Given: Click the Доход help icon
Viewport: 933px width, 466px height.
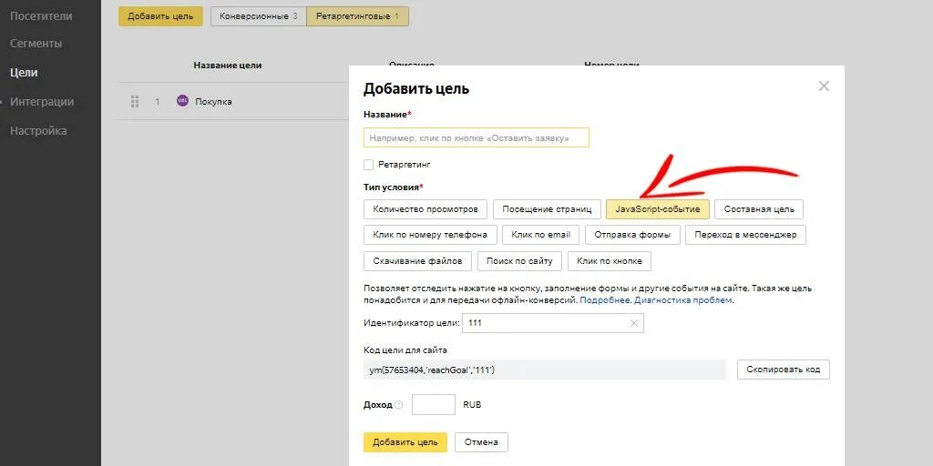Looking at the screenshot, I should tap(399, 405).
